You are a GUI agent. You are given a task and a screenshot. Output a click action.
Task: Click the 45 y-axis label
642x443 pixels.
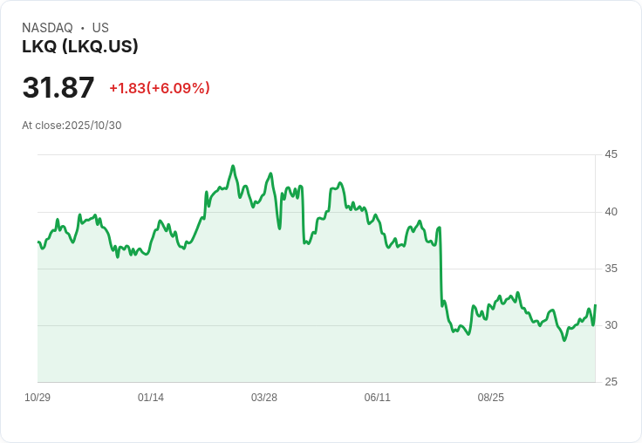click(611, 154)
